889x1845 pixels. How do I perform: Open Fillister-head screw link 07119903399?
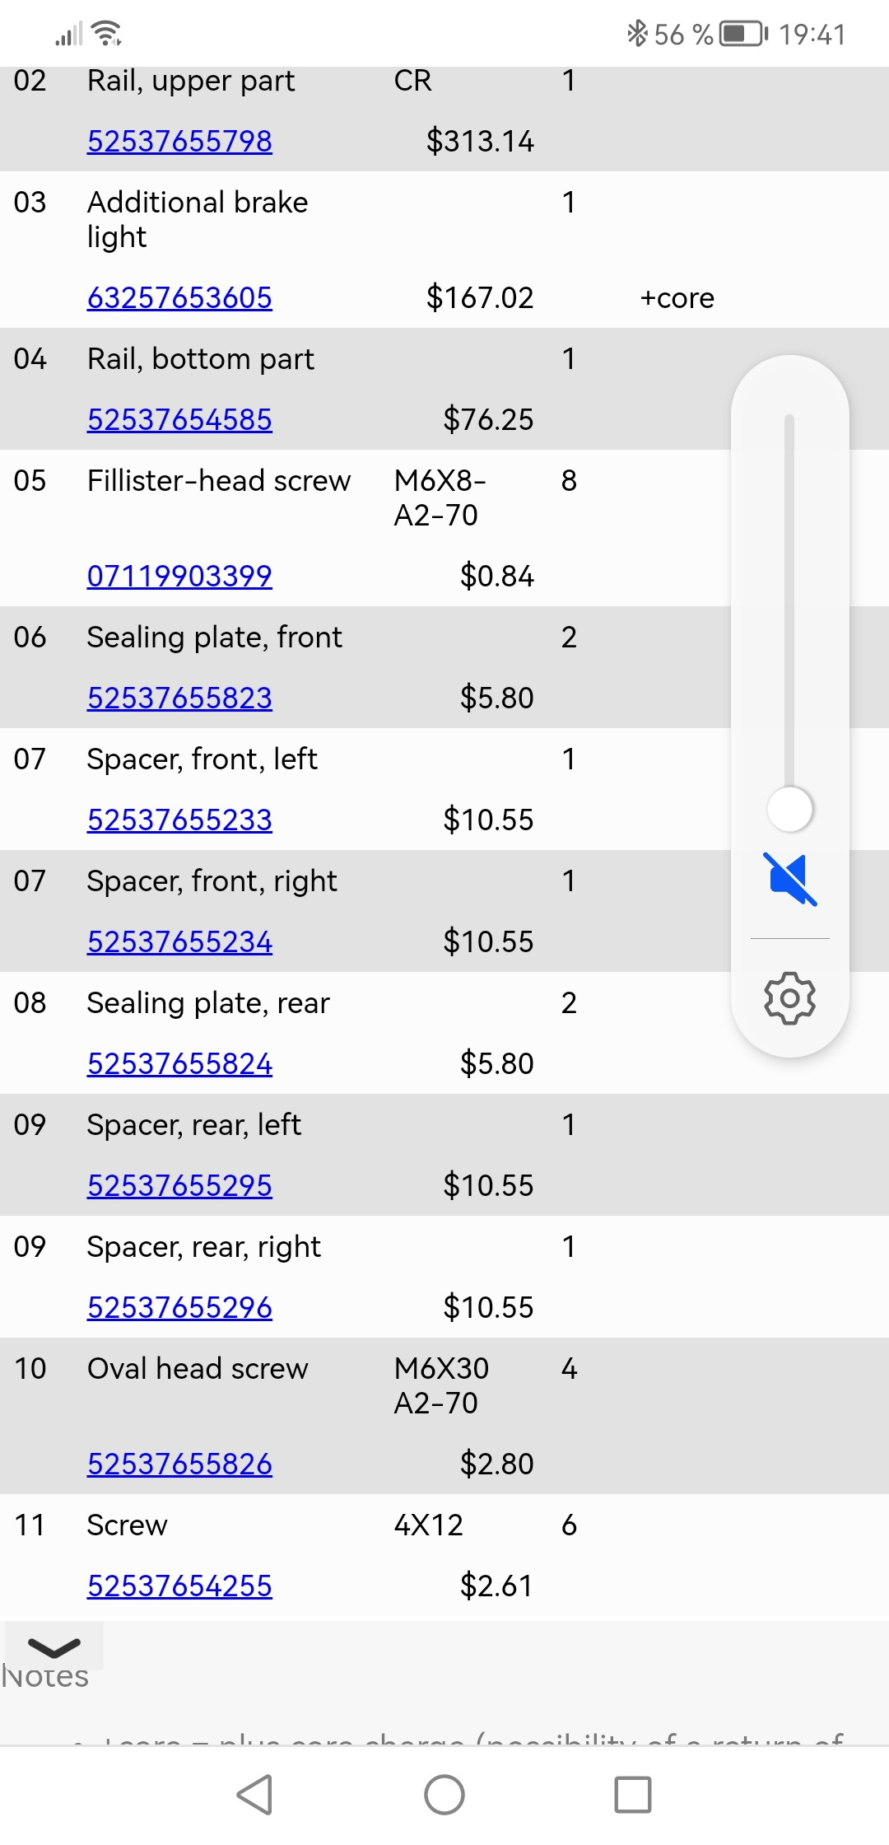pos(179,576)
